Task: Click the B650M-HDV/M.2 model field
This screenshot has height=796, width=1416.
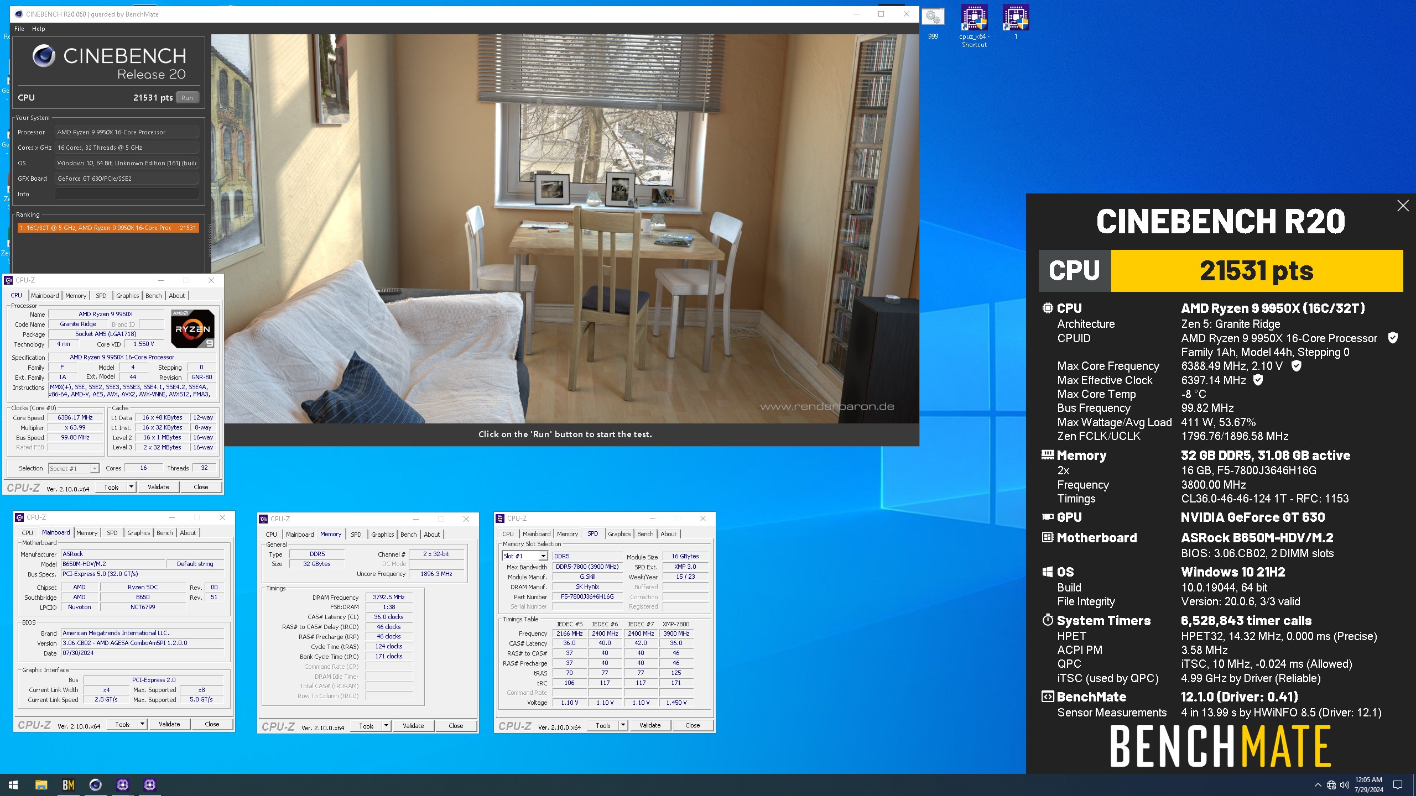Action: (112, 564)
